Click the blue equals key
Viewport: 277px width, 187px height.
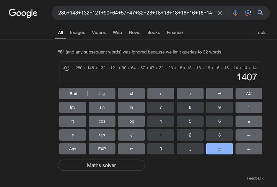[x=219, y=149]
